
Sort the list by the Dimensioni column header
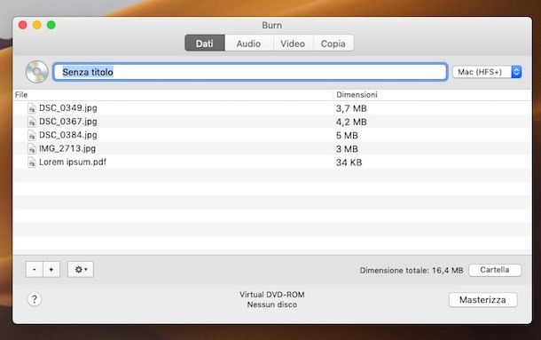(x=357, y=94)
